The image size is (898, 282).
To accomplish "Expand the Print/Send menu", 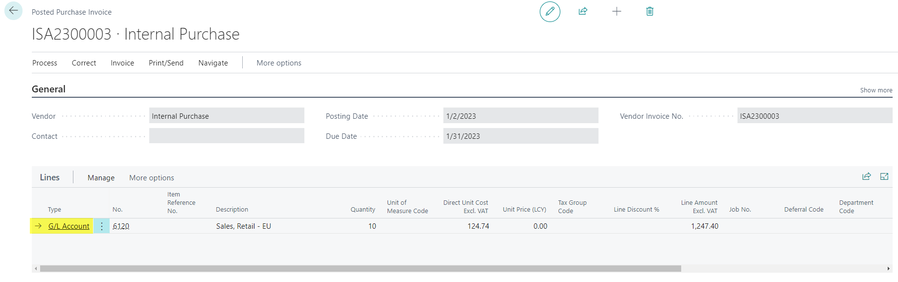I will coord(166,63).
